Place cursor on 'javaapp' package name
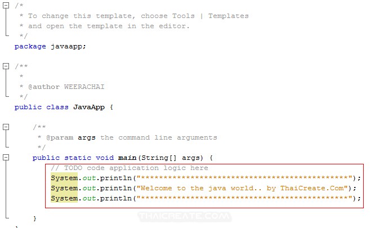The height and width of the screenshot is (228, 370). [x=68, y=46]
